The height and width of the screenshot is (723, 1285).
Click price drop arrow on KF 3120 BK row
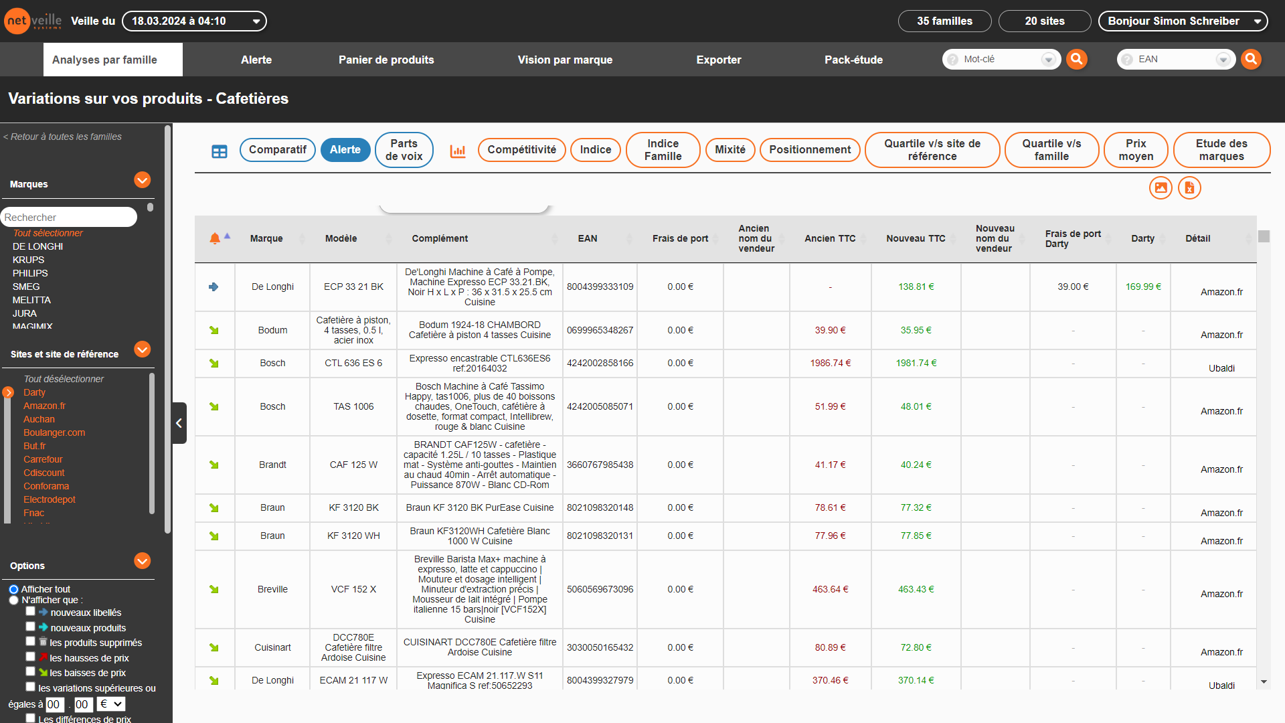[214, 508]
